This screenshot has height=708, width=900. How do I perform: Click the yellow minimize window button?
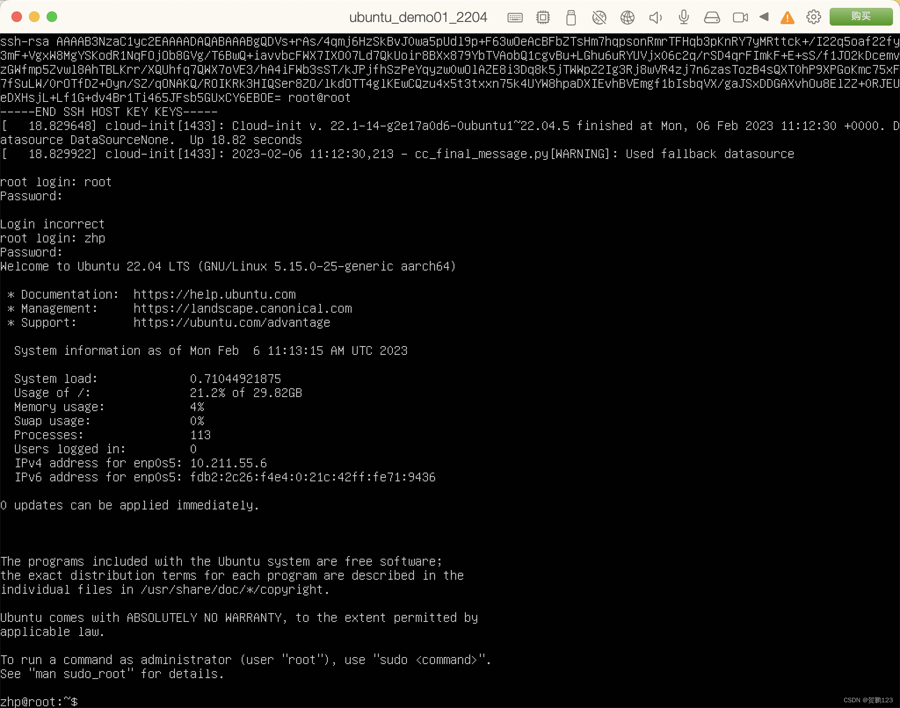(34, 17)
